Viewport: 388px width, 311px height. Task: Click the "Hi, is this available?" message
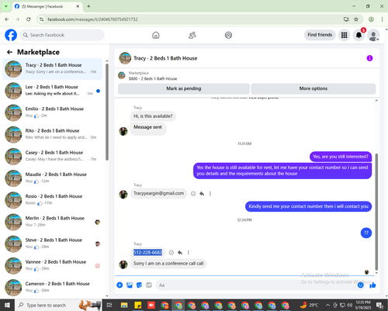(x=153, y=116)
